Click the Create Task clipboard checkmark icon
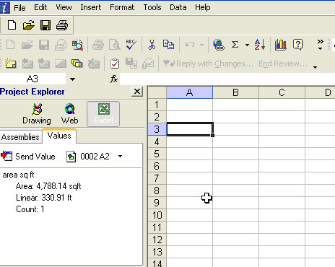This screenshot has width=335, height=267. pyautogui.click(x=115, y=64)
